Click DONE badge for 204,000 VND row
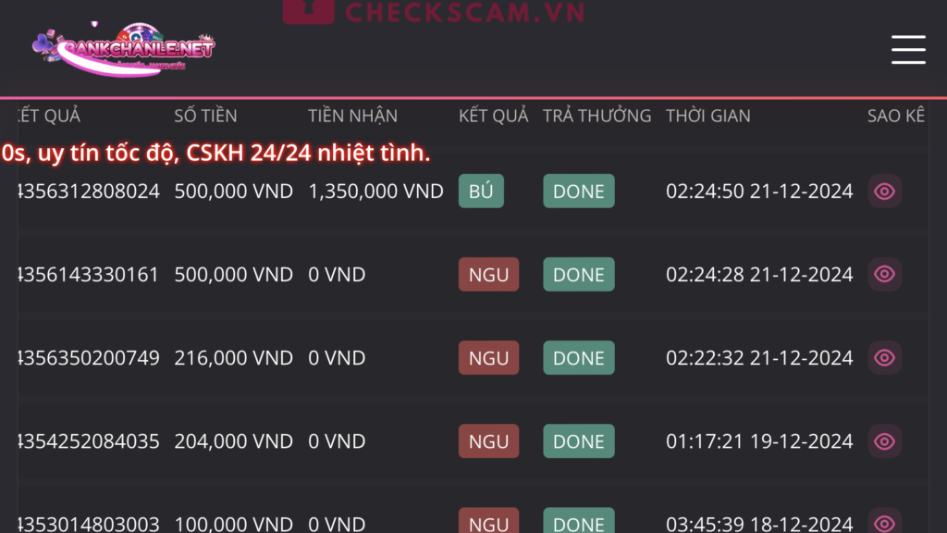The image size is (947, 533). pyautogui.click(x=578, y=441)
